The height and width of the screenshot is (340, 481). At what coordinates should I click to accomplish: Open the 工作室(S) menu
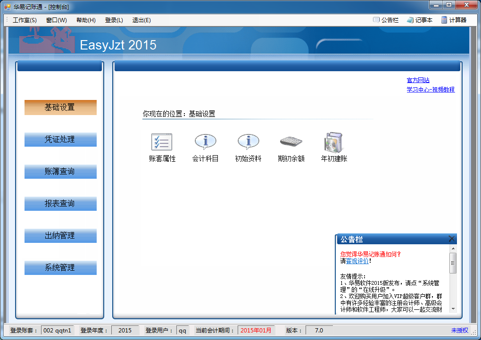point(25,20)
